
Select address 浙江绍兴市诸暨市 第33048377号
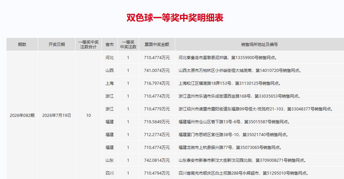pyautogui.click(x=256, y=109)
